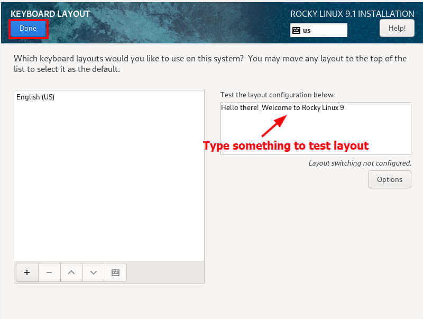Move selected layout down in list
The width and height of the screenshot is (423, 319).
[x=94, y=272]
